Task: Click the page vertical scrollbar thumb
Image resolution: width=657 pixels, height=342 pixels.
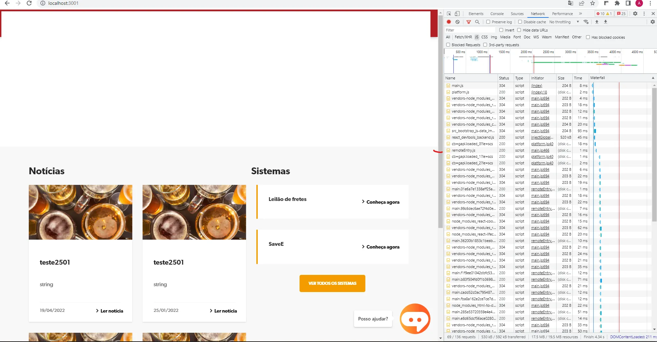Action: pyautogui.click(x=440, y=121)
